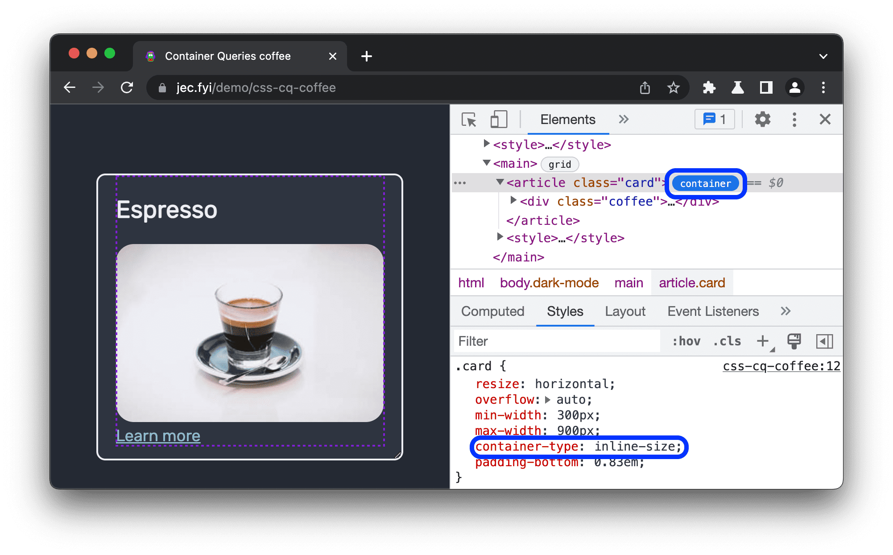Toggle the container badge on article element
Image resolution: width=893 pixels, height=555 pixels.
coord(704,183)
